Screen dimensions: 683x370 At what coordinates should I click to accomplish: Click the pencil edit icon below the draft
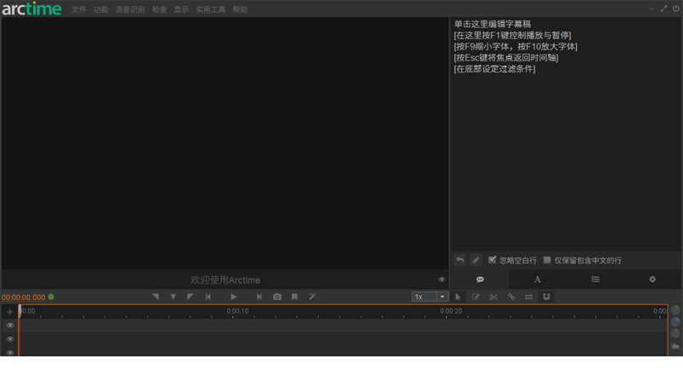[x=476, y=260]
